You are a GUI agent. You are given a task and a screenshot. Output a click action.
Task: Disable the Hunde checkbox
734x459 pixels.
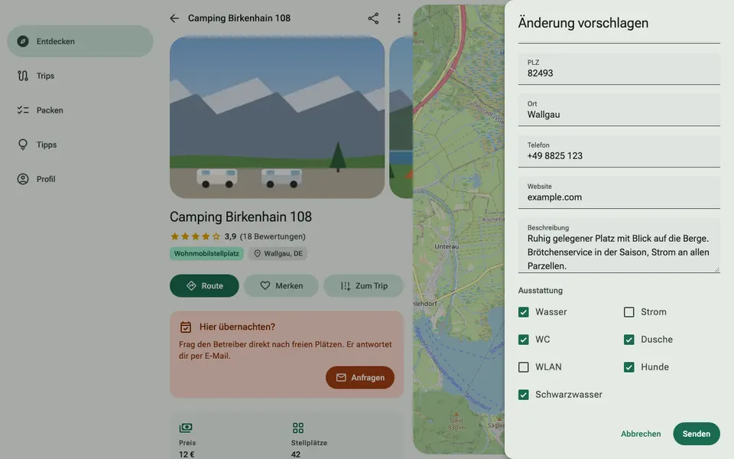click(628, 367)
